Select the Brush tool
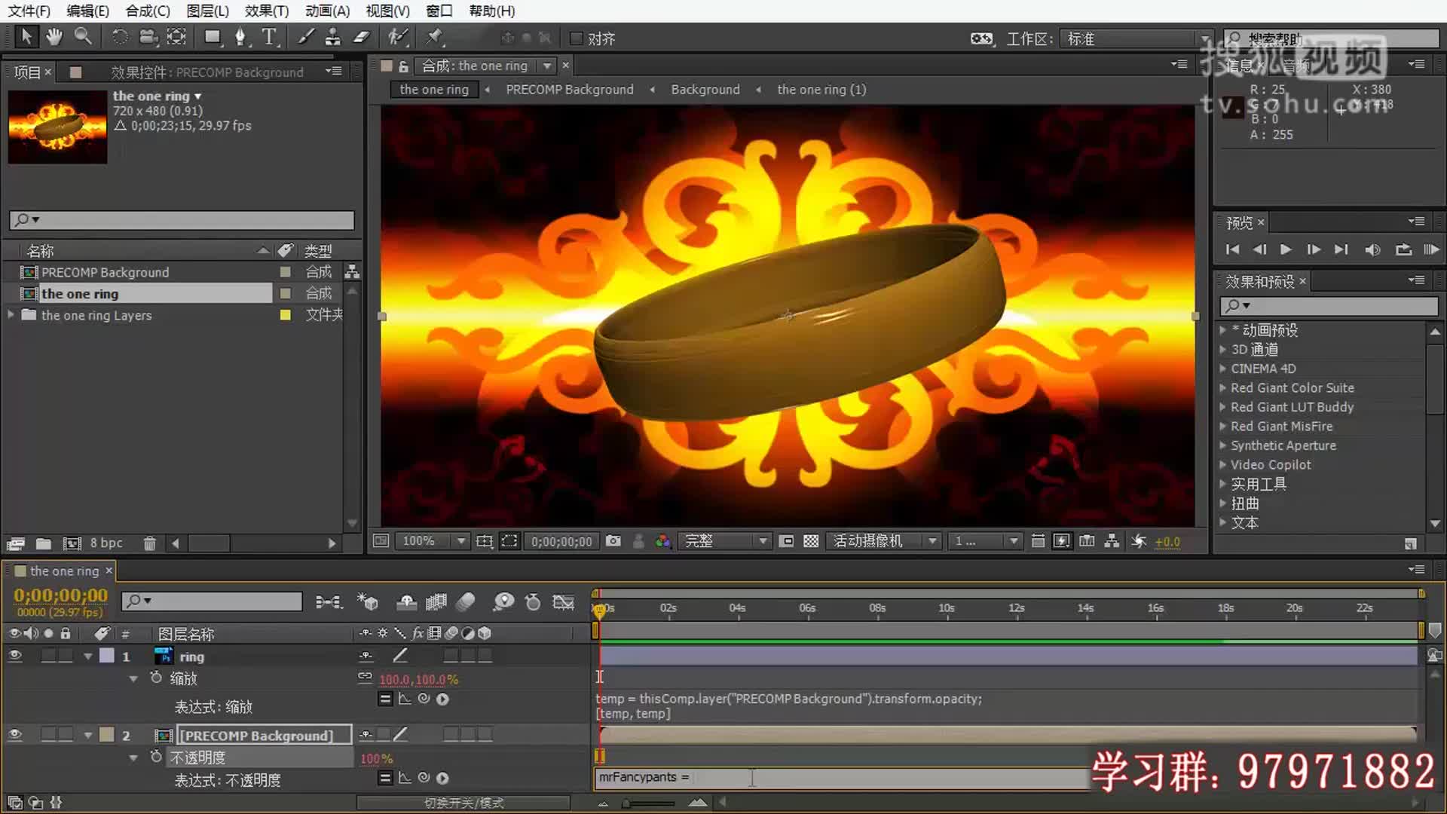This screenshot has width=1447, height=814. click(x=305, y=37)
